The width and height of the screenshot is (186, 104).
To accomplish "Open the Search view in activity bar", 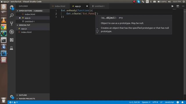I will coord(12,15).
